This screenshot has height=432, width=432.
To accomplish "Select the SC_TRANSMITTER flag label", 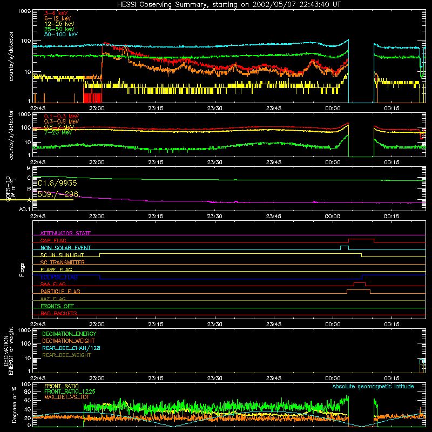I will pyautogui.click(x=63, y=262).
